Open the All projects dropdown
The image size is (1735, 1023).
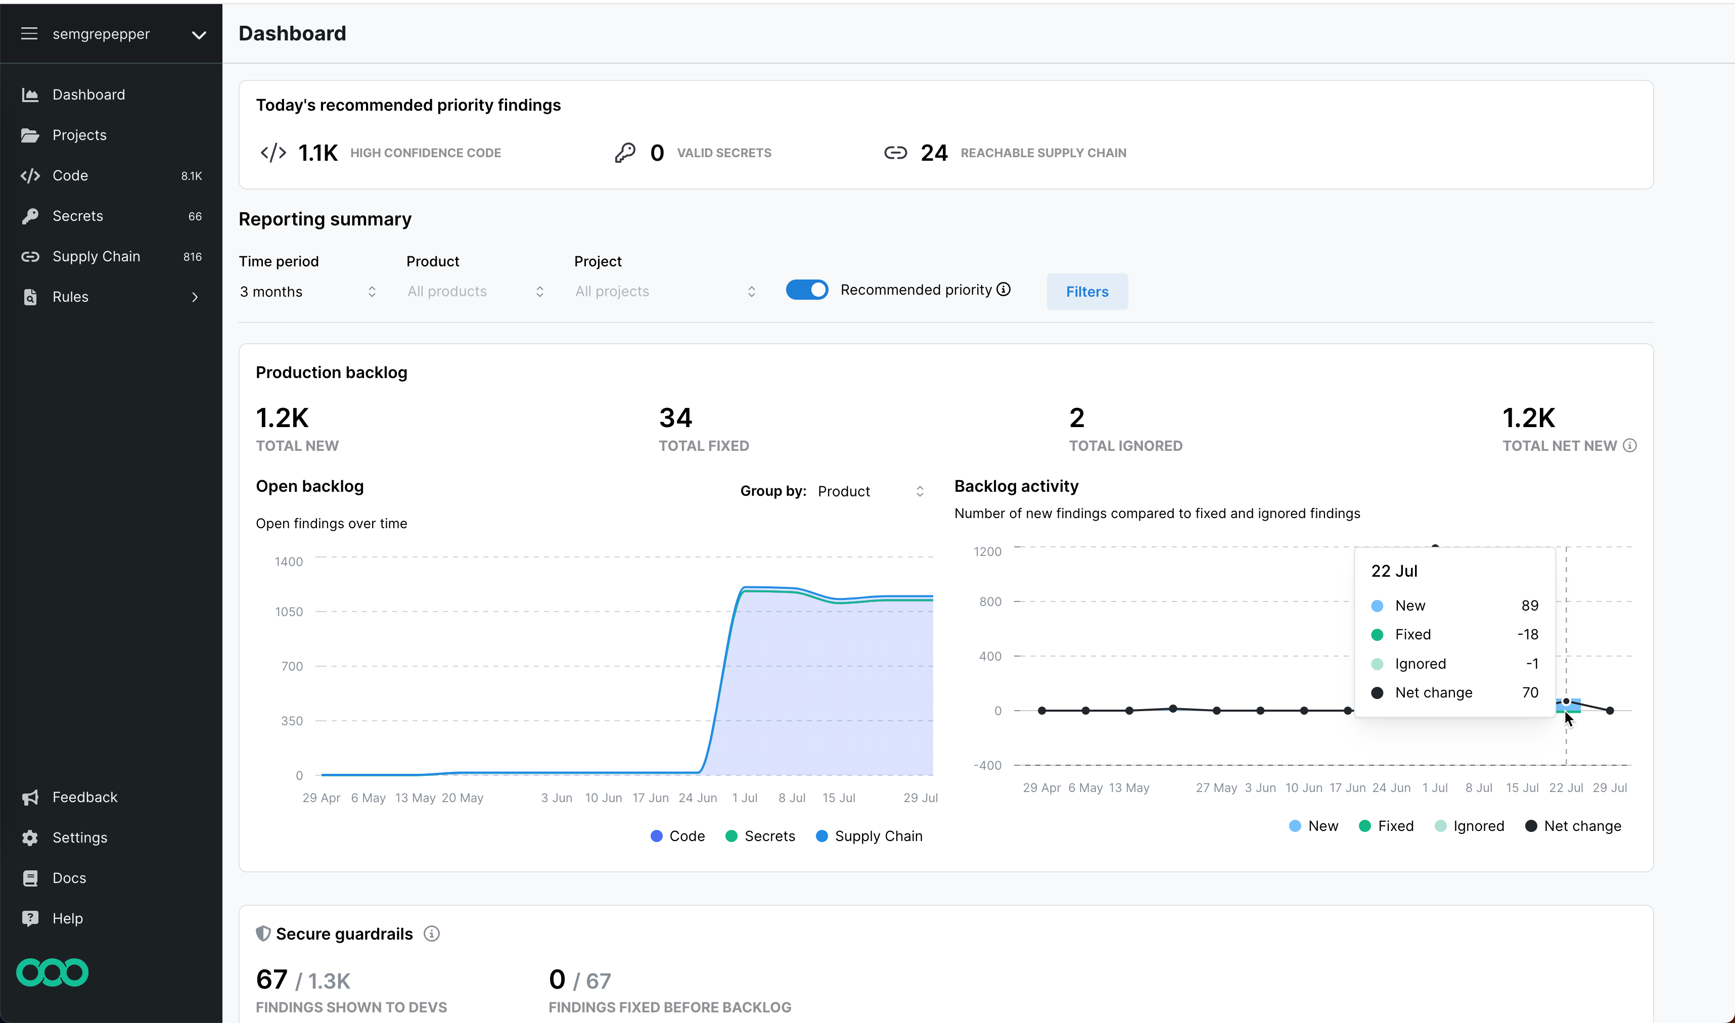[665, 292]
